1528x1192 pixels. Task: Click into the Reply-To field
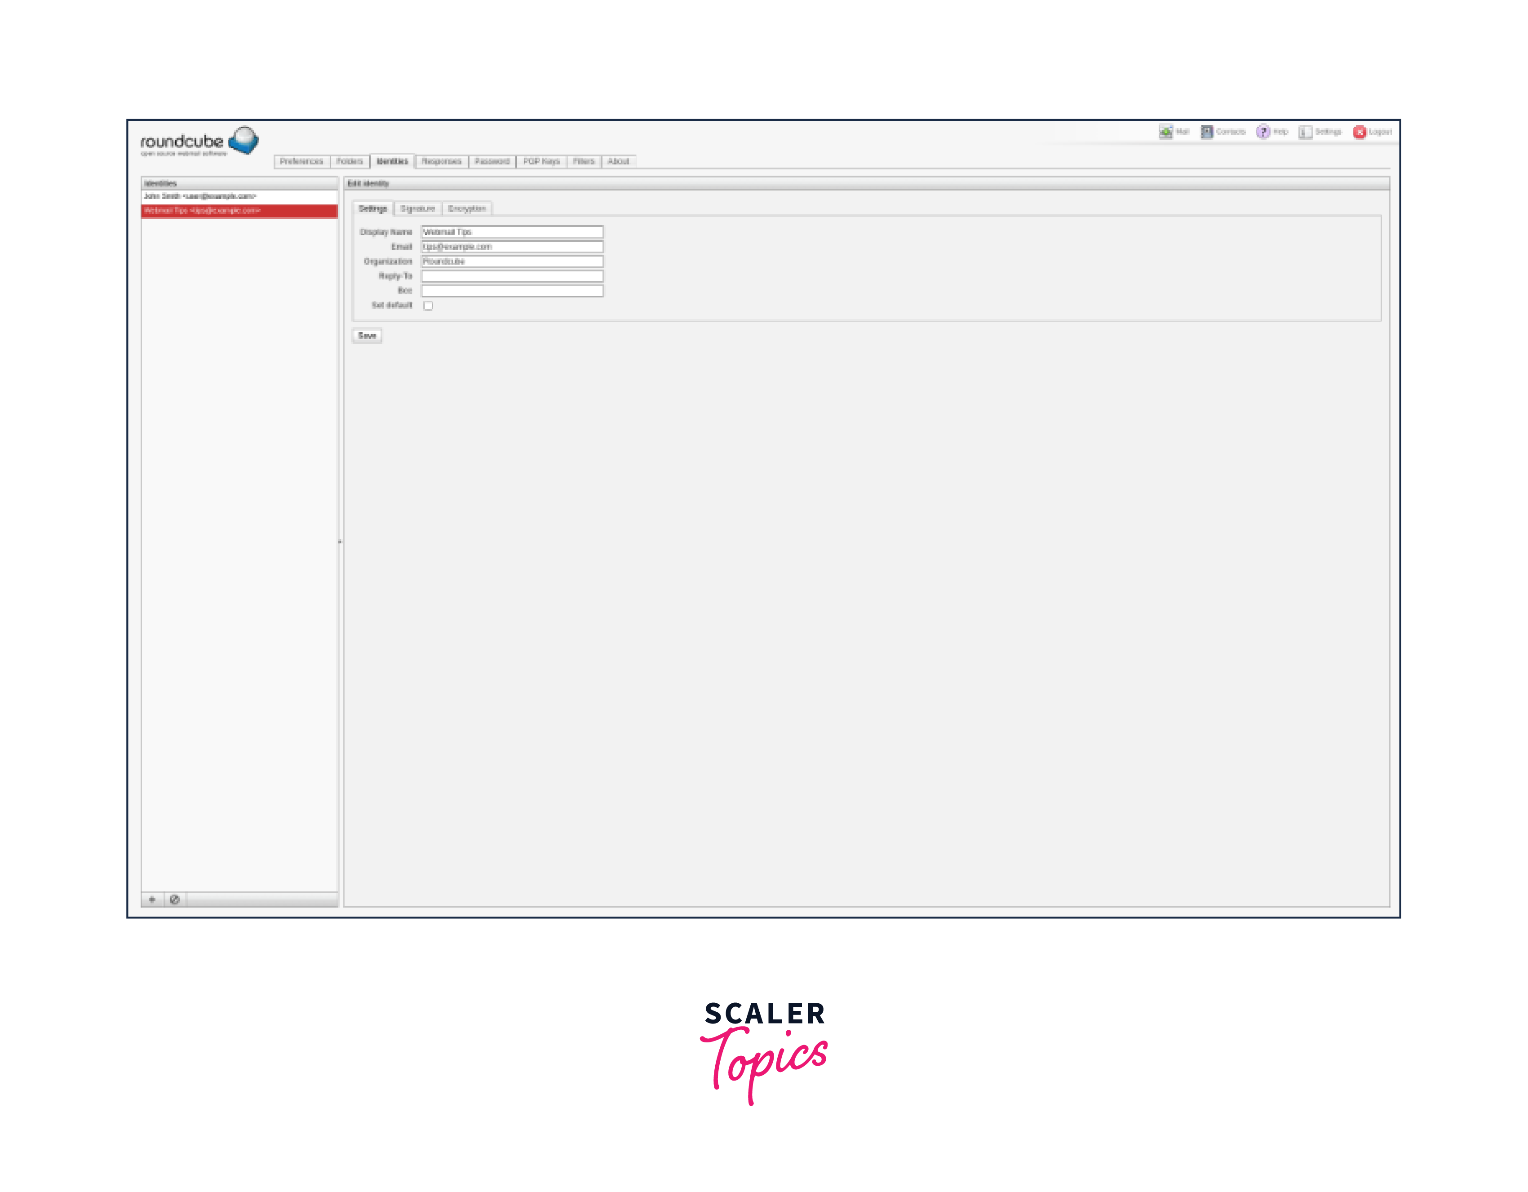point(512,276)
